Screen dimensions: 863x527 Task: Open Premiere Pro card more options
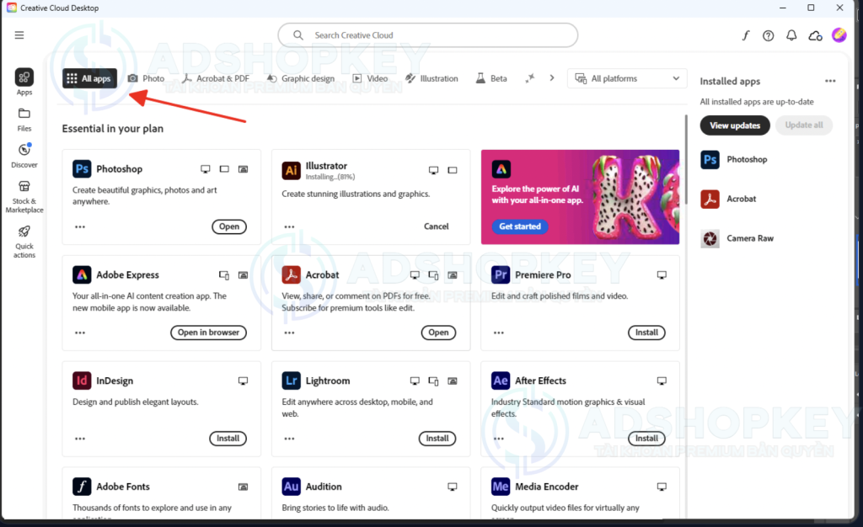click(499, 333)
